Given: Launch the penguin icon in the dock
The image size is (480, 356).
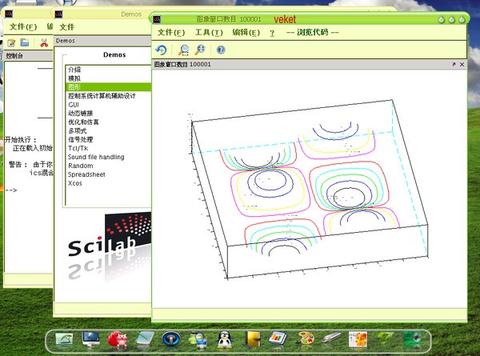Looking at the screenshot, I should click(x=224, y=341).
